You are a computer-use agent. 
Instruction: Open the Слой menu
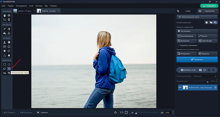(31, 6)
